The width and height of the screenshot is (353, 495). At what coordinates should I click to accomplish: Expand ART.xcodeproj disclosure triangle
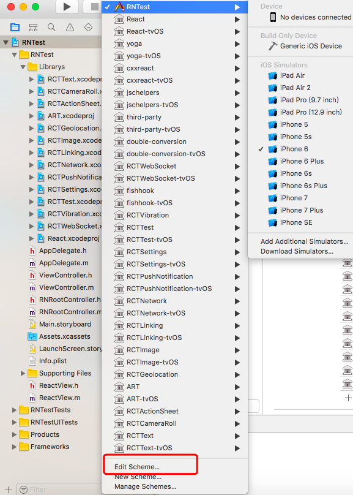(x=31, y=116)
